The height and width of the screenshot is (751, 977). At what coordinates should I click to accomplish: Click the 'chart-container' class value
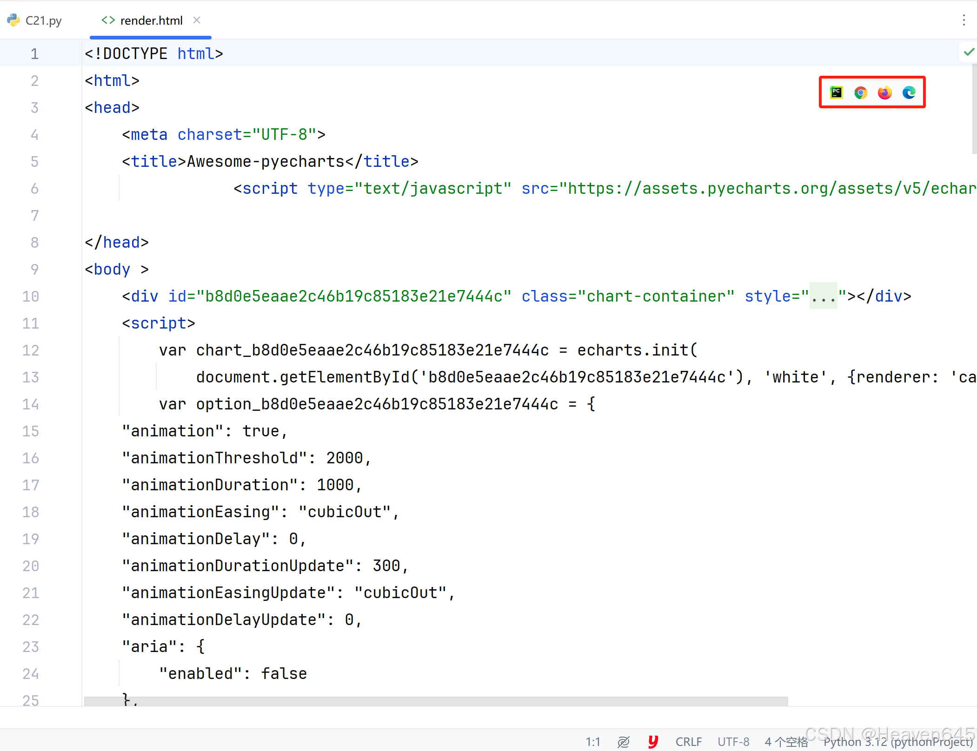(x=656, y=296)
